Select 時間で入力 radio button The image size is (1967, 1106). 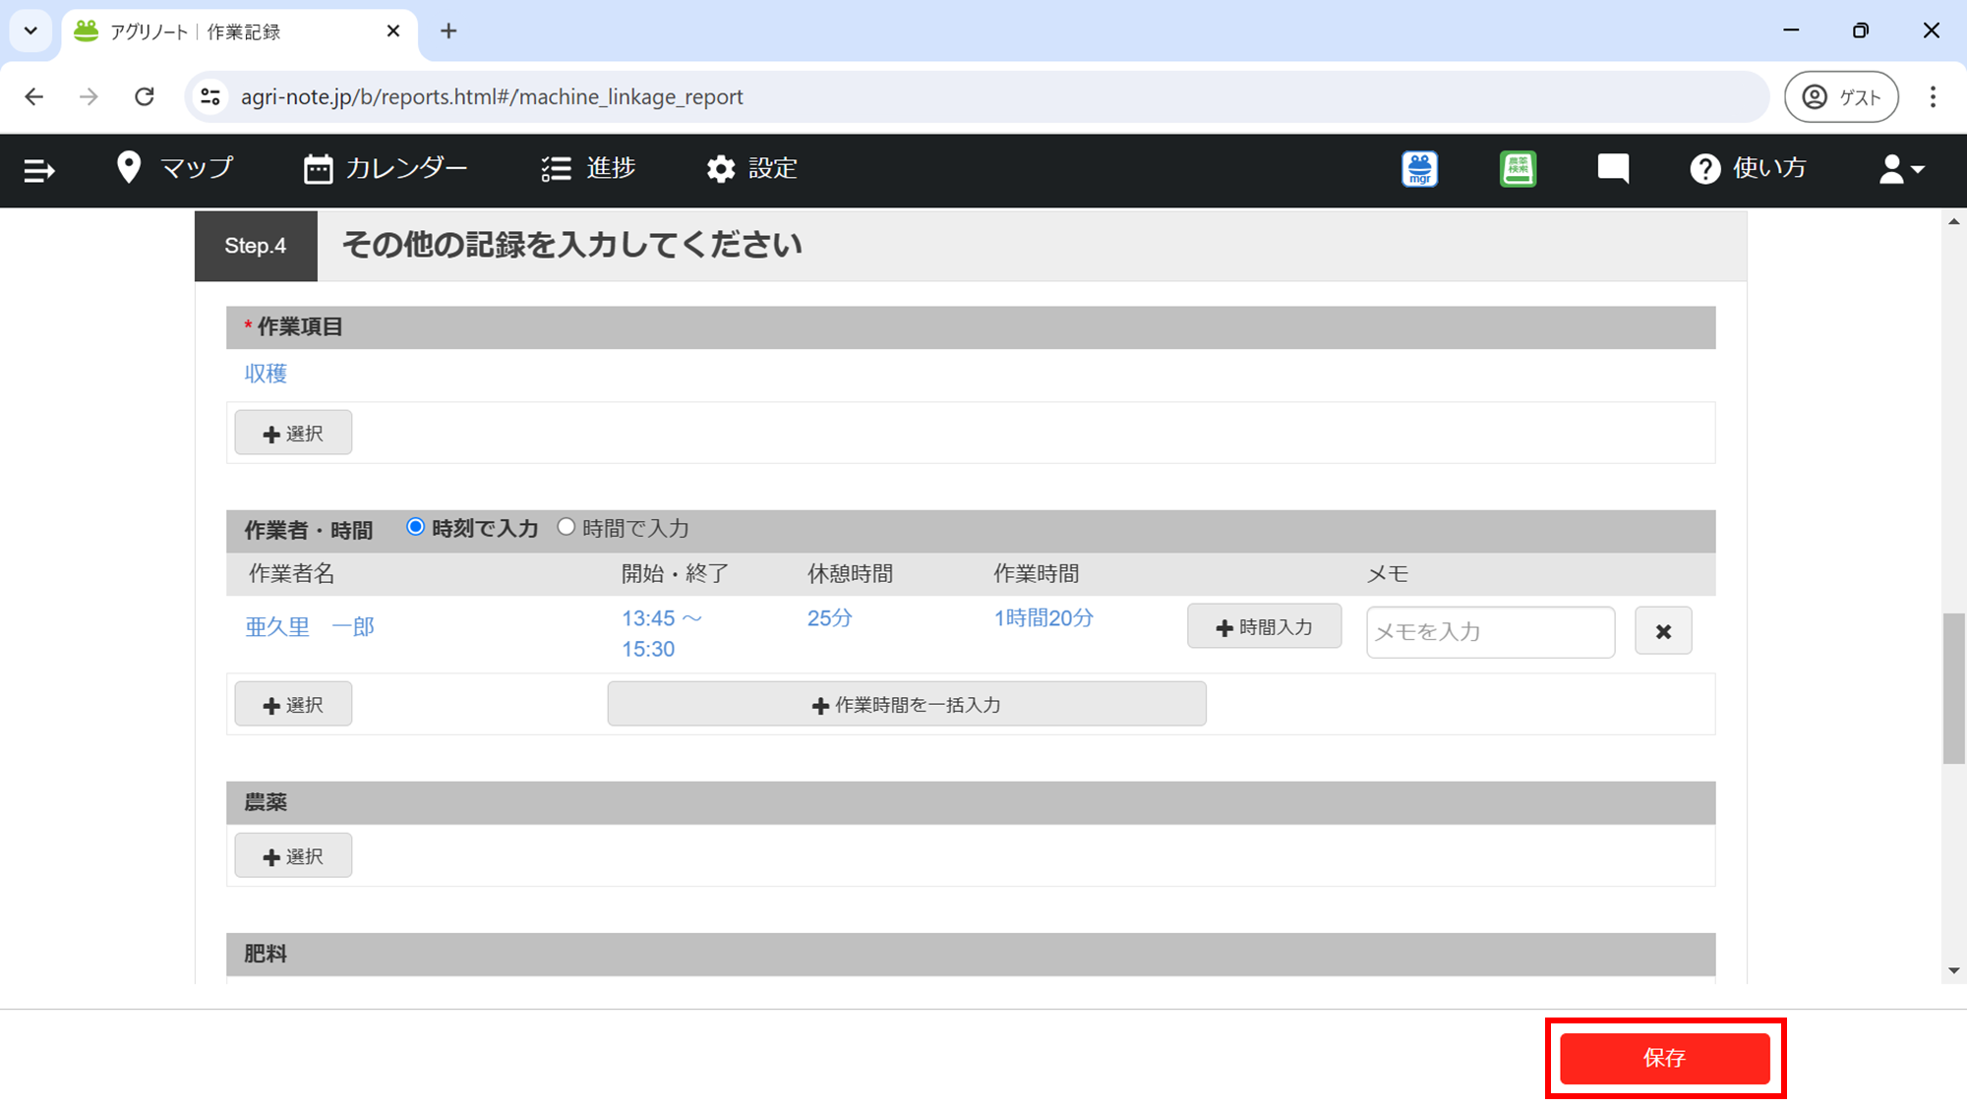point(566,527)
